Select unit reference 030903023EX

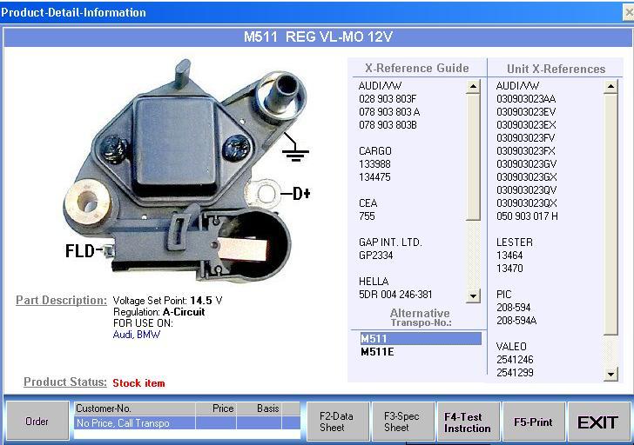526,125
